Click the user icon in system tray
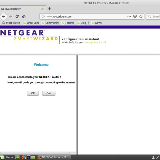Viewport: 160px width, 160px height. (x=153, y=157)
